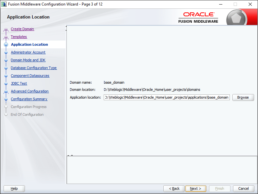Click the wizard globe icon in title bar
Viewport: 258px width, 194px height.
4,4
